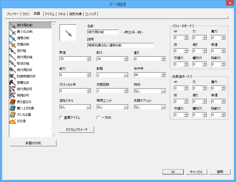The width and height of the screenshot is (236, 182).
Task: Toggle the 重要アイテム checkbox
Action: pyautogui.click(x=61, y=118)
